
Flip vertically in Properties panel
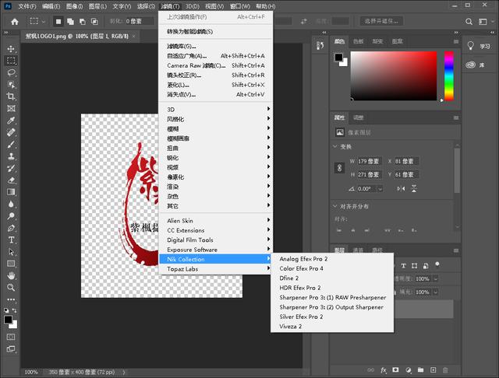[414, 189]
